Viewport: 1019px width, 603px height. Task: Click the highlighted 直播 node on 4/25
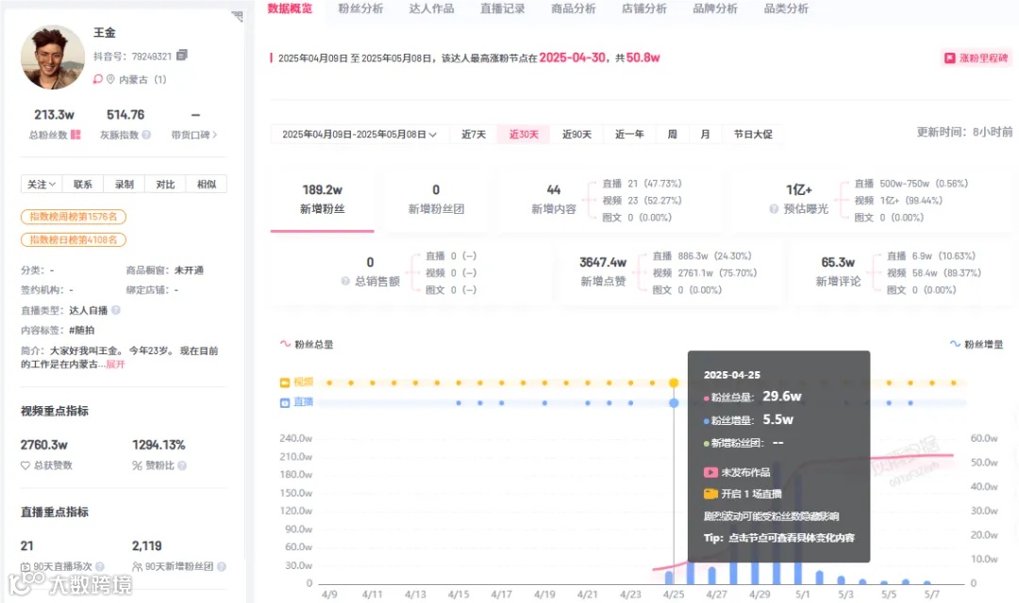(674, 403)
